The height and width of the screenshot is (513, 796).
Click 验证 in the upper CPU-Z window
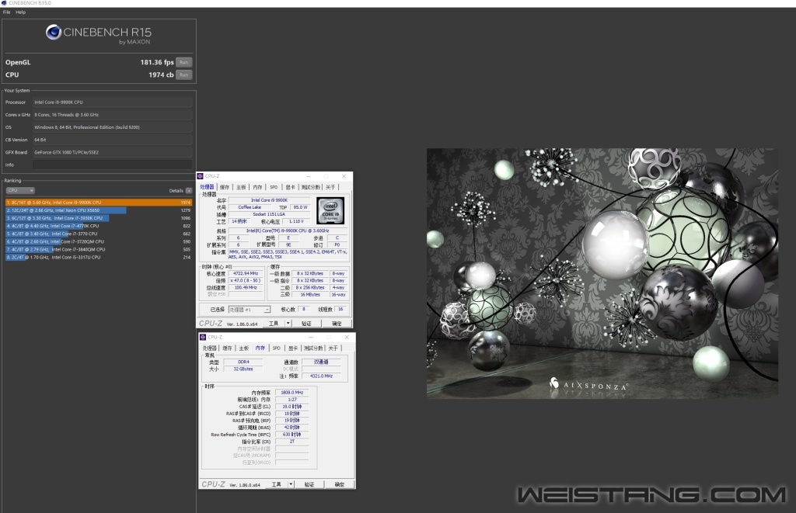tap(306, 324)
